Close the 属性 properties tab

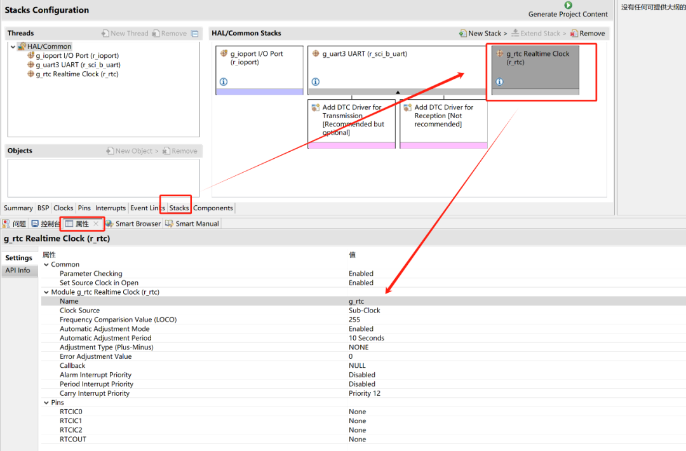(96, 224)
